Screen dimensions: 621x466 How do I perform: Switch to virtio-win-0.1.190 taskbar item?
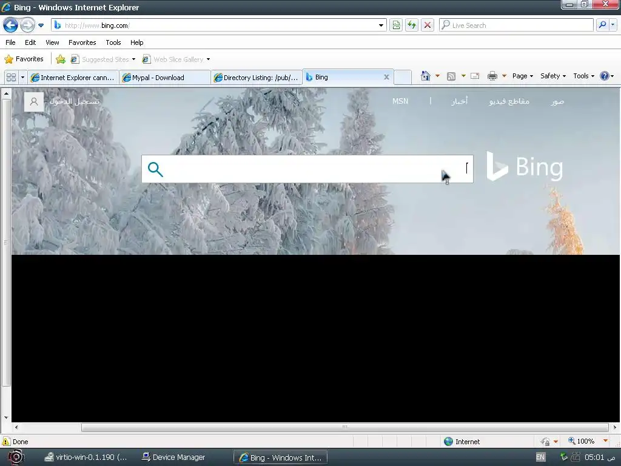pyautogui.click(x=86, y=458)
